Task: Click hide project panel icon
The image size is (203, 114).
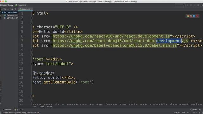Action: tap(16, 9)
